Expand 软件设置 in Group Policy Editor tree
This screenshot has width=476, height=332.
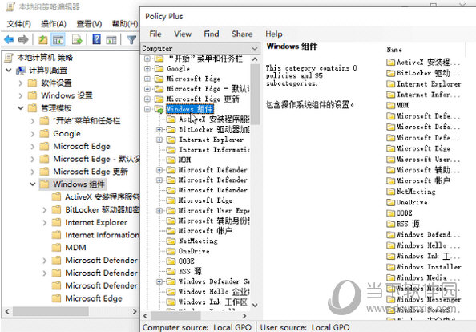pos(21,83)
